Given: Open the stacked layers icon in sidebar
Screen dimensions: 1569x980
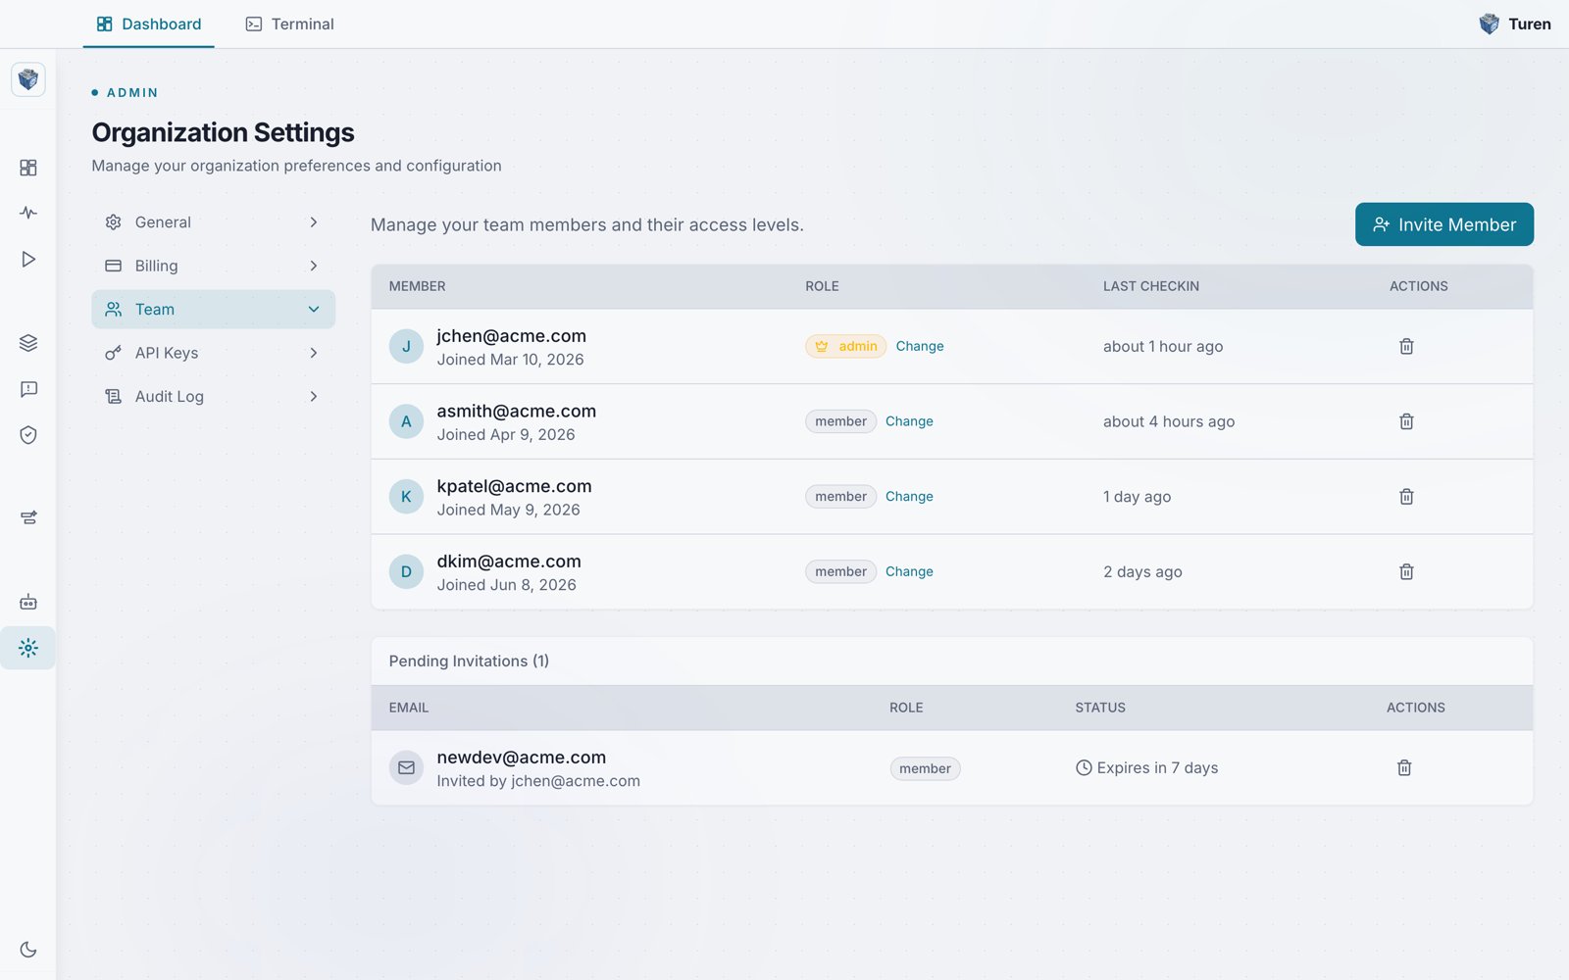Looking at the screenshot, I should 28,343.
